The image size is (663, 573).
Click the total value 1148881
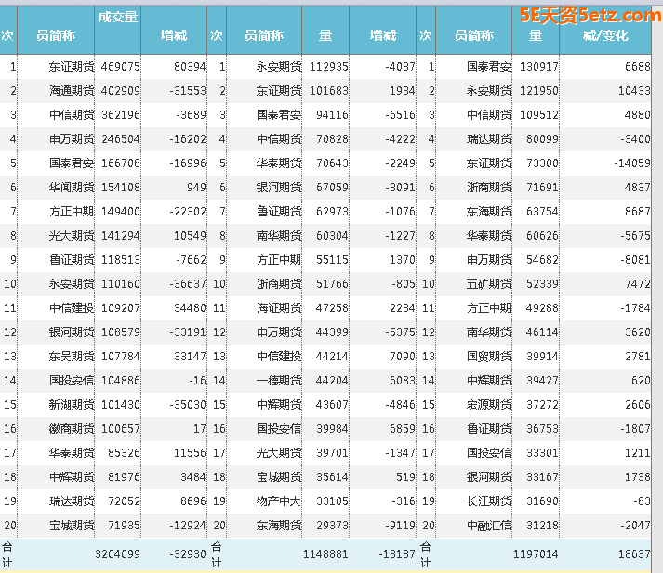coord(325,553)
